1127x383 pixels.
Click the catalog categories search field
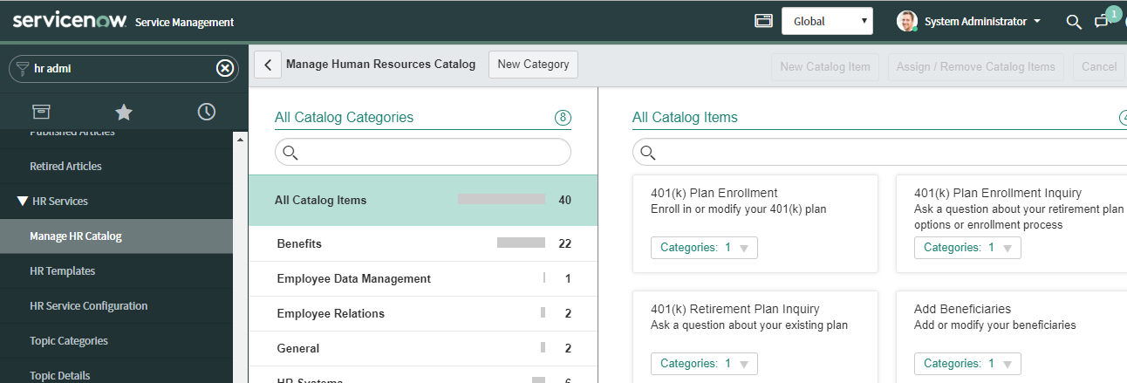(423, 153)
